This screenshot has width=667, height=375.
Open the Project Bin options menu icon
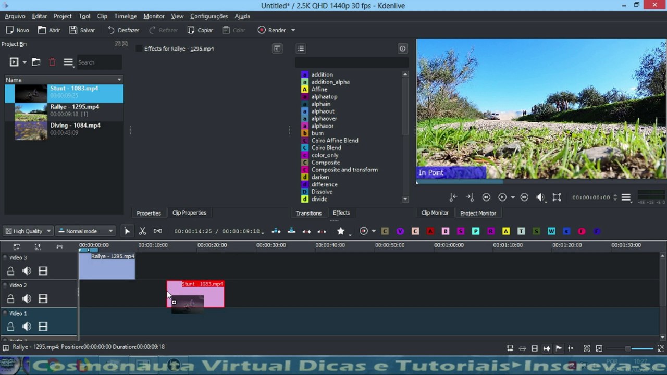click(68, 63)
